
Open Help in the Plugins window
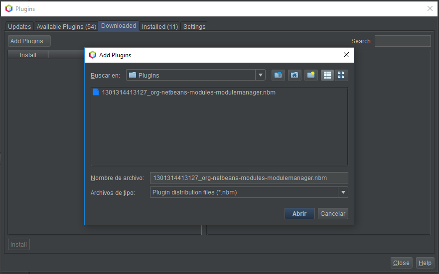[x=425, y=263]
